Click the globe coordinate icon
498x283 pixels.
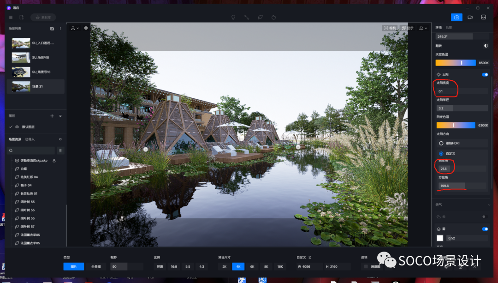[86, 28]
